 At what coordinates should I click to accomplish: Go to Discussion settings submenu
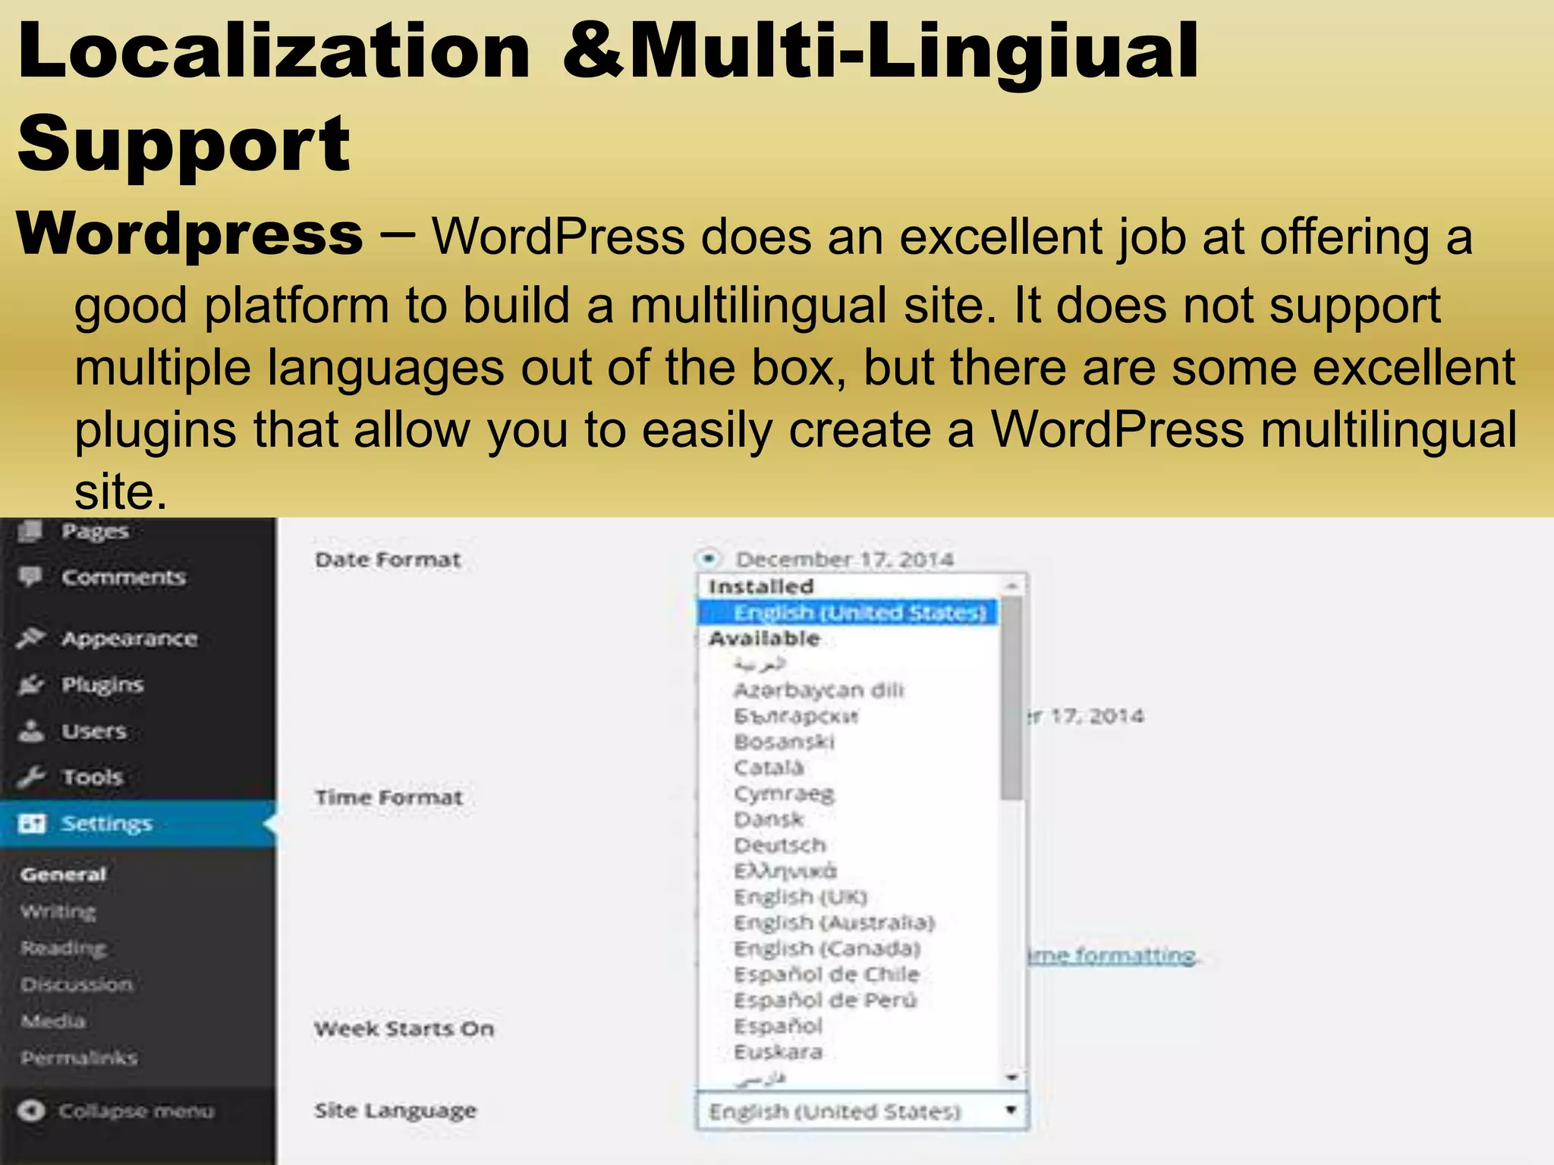click(x=77, y=984)
